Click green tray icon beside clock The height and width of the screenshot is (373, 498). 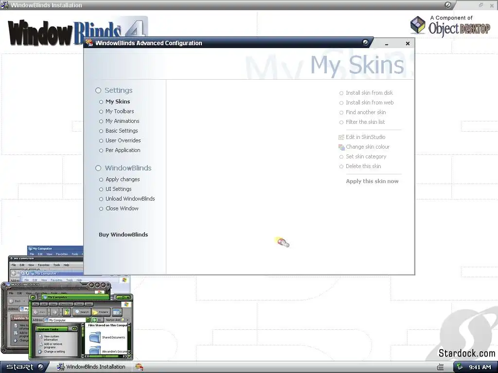tap(460, 367)
